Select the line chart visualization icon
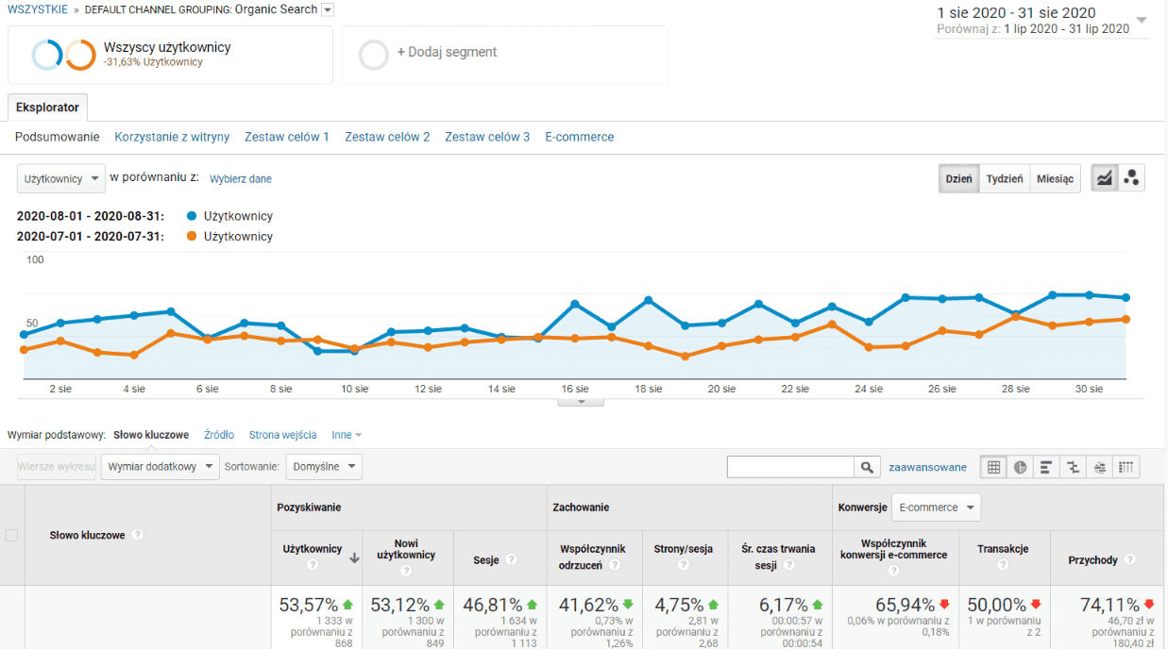The height and width of the screenshot is (649, 1168). pyautogui.click(x=1103, y=177)
